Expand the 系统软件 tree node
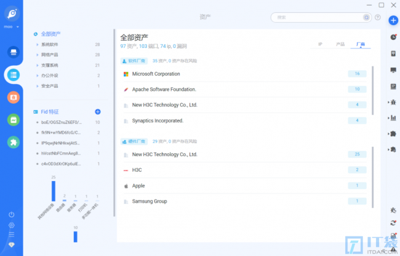The height and width of the screenshot is (256, 400). (x=38, y=45)
